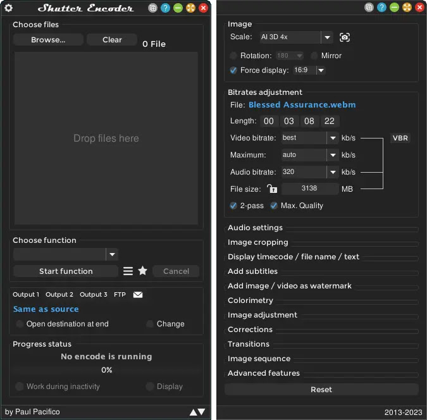
Task: Click the Drop files here area
Action: (106, 138)
